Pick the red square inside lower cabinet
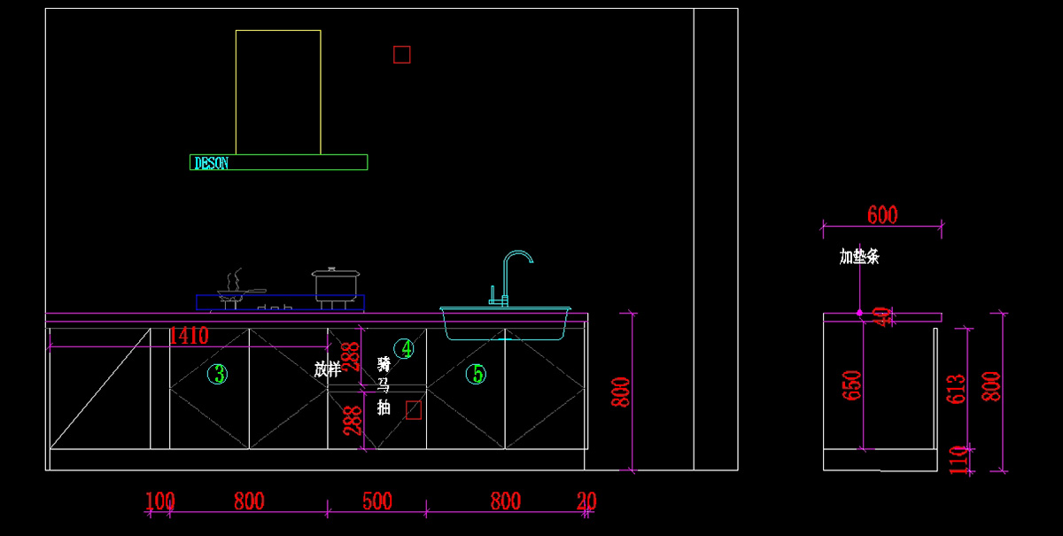Screen dimensions: 1063x536 413,409
